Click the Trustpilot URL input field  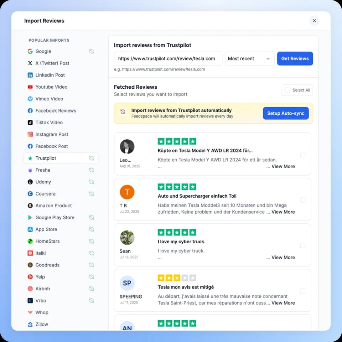pyautogui.click(x=168, y=59)
